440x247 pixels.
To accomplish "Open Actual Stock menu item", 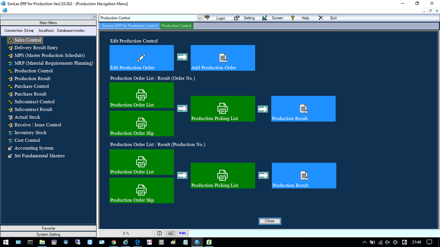I will 27,117.
